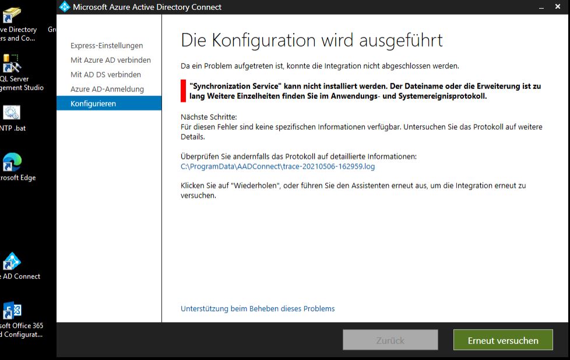Open Unterstützung beim Beheben dieses Problems link
This screenshot has width=570, height=360.
258,308
